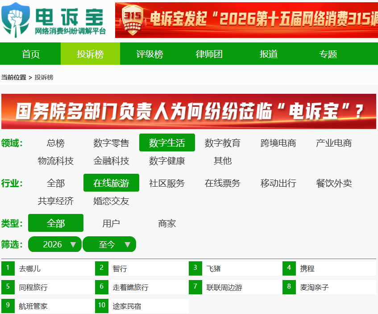The image size is (378, 314).
Task: Filter by 其他 domain
Action: coord(223,161)
